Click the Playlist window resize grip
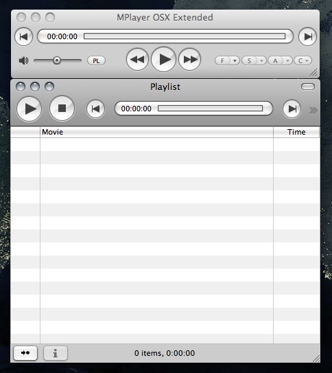332x373 pixels. point(316,359)
